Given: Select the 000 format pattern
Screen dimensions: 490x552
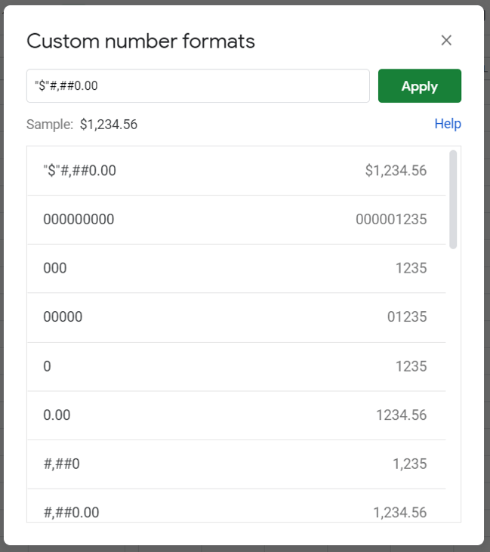Looking at the screenshot, I should [x=55, y=268].
